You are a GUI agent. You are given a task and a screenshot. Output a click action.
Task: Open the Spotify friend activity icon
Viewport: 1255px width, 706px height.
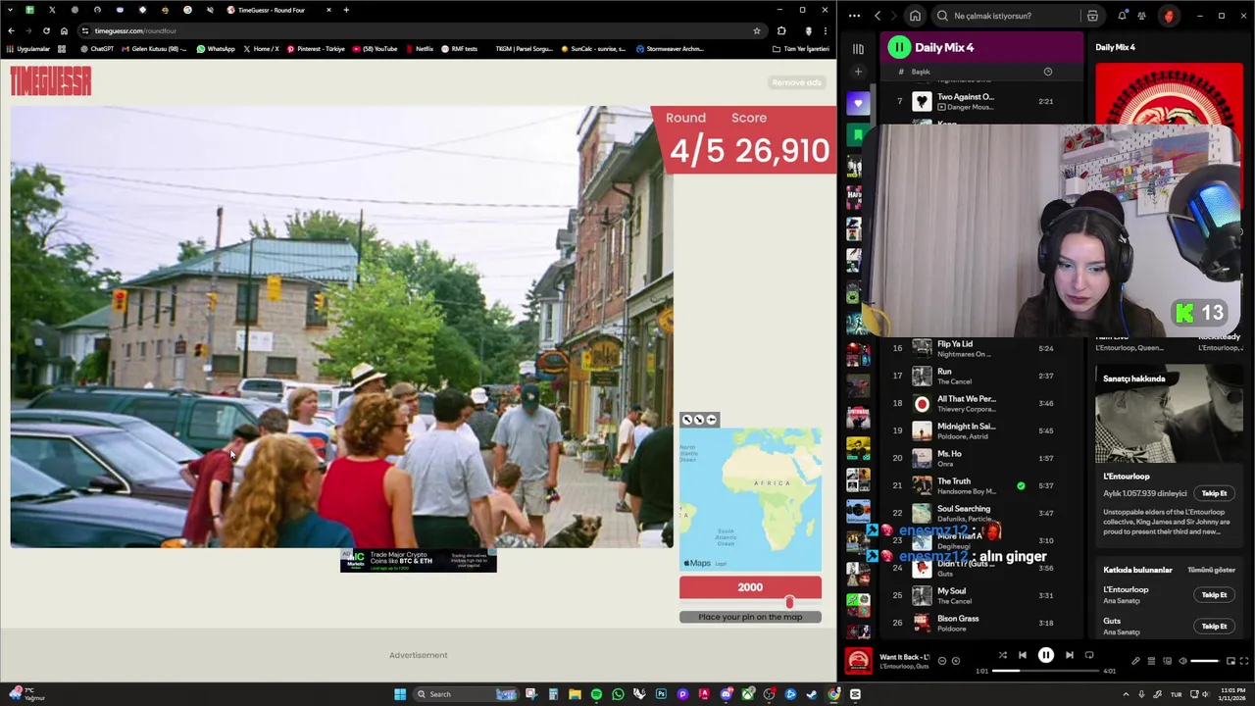point(1141,16)
